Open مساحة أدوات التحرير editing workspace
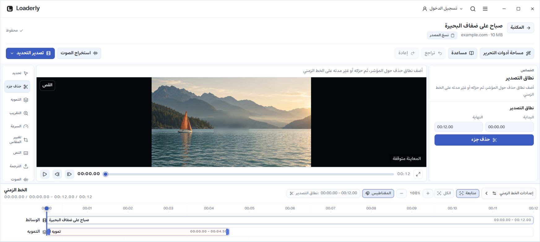 507,53
